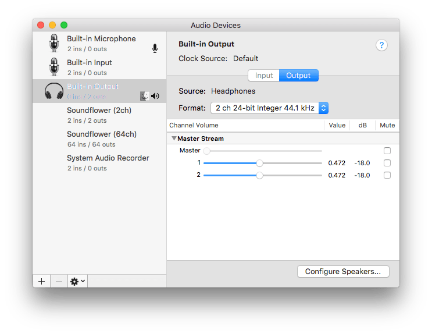Click the Audio Devices window title
432x334 pixels.
click(x=216, y=26)
